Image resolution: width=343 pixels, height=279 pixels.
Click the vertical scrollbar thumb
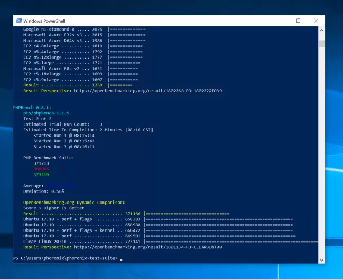coord(321,44)
